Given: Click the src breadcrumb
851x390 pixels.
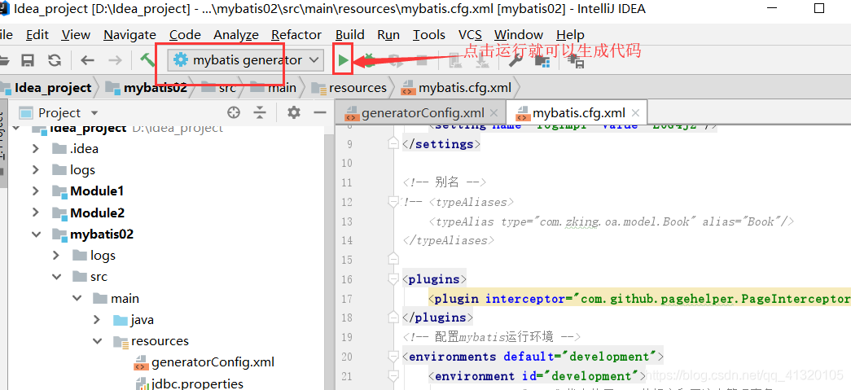Looking at the screenshot, I should [218, 87].
